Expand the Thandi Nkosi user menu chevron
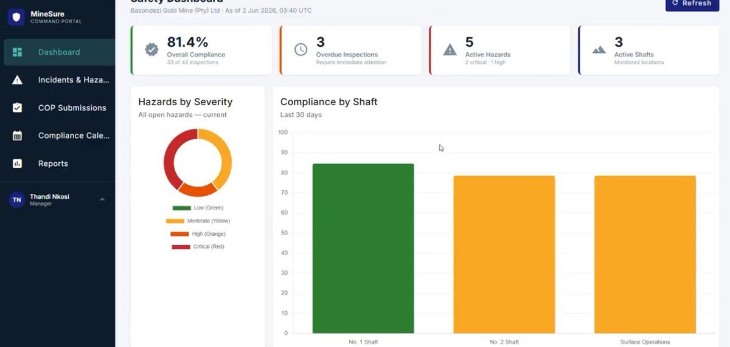Screen dimensions: 730x347 (102, 199)
